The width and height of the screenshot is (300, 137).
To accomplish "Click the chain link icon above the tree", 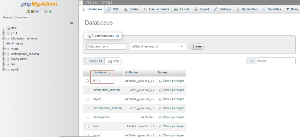I will click(71, 23).
